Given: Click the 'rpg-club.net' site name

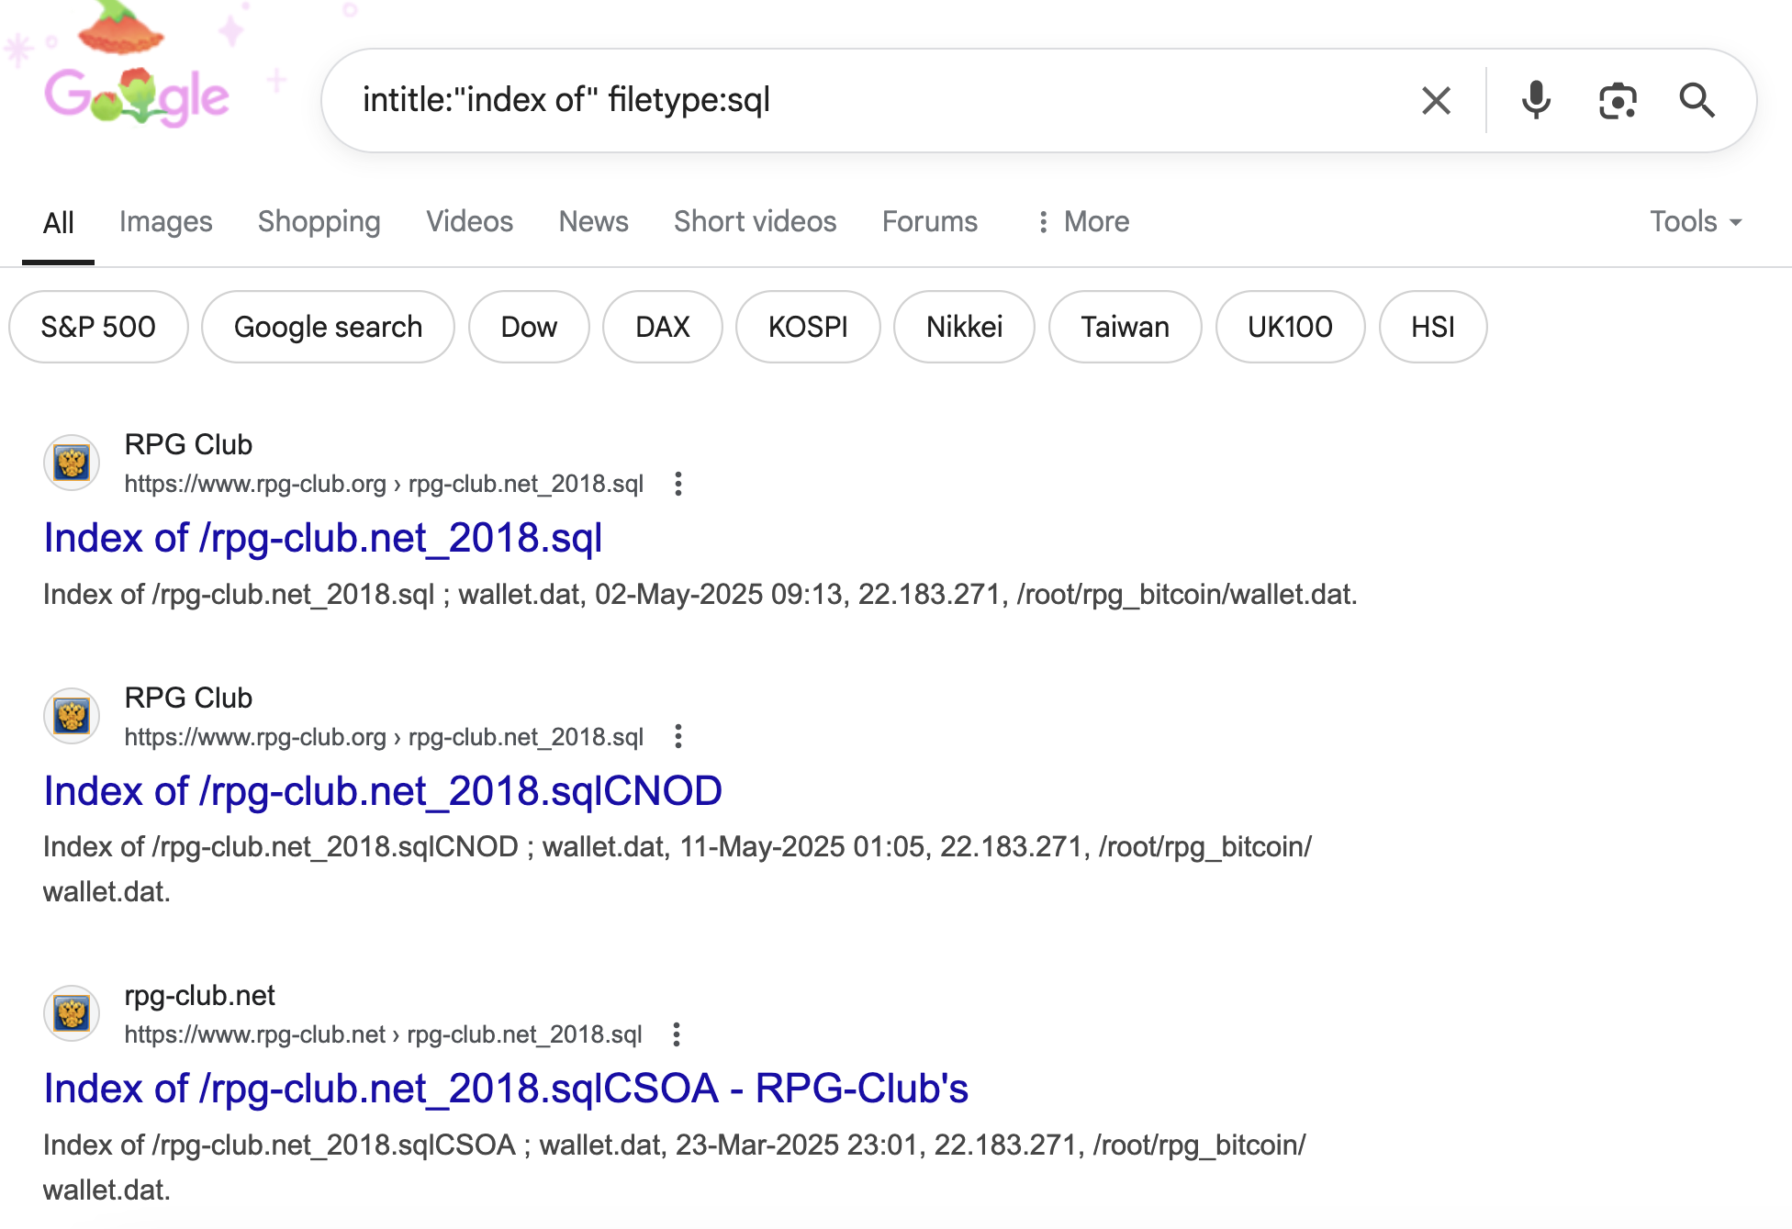Looking at the screenshot, I should coord(199,995).
